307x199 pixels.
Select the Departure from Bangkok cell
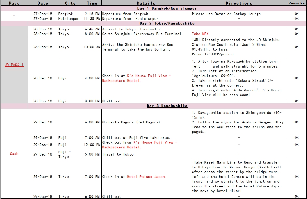tap(146, 14)
